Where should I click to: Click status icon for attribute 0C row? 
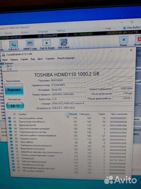12,148
